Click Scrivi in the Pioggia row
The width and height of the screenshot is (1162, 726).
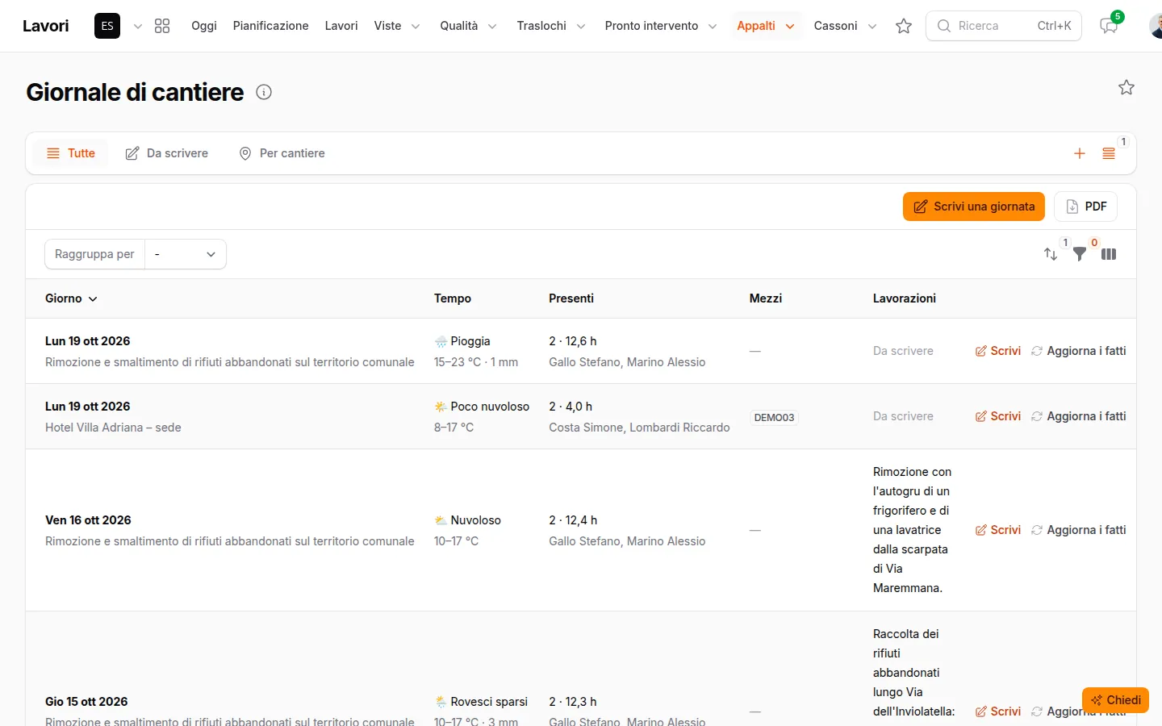click(x=998, y=351)
